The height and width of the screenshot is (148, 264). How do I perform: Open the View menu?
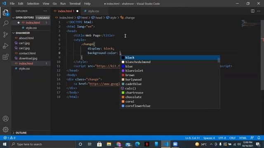click(x=46, y=4)
